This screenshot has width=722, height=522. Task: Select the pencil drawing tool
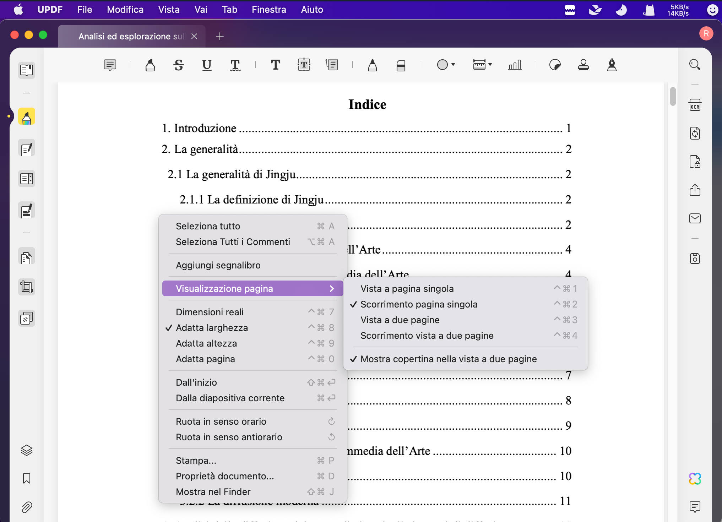372,65
